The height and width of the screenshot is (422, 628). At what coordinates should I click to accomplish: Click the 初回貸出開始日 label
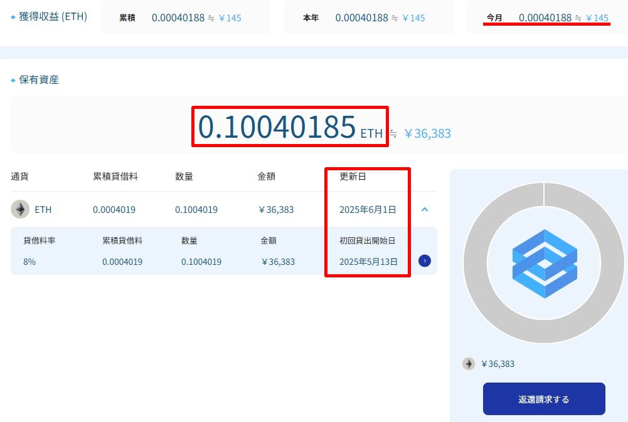click(367, 240)
